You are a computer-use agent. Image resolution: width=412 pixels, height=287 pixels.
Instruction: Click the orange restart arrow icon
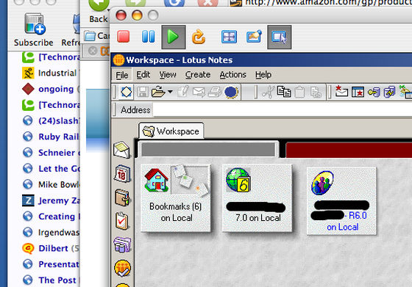tap(199, 37)
